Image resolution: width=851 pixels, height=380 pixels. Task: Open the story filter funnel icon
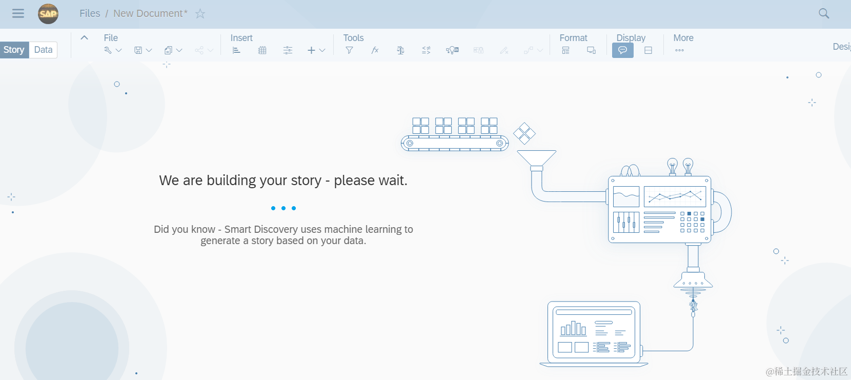(x=349, y=50)
